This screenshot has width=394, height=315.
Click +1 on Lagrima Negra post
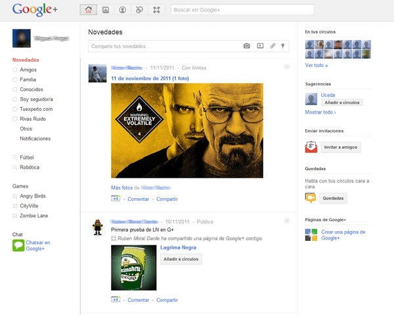[116, 299]
